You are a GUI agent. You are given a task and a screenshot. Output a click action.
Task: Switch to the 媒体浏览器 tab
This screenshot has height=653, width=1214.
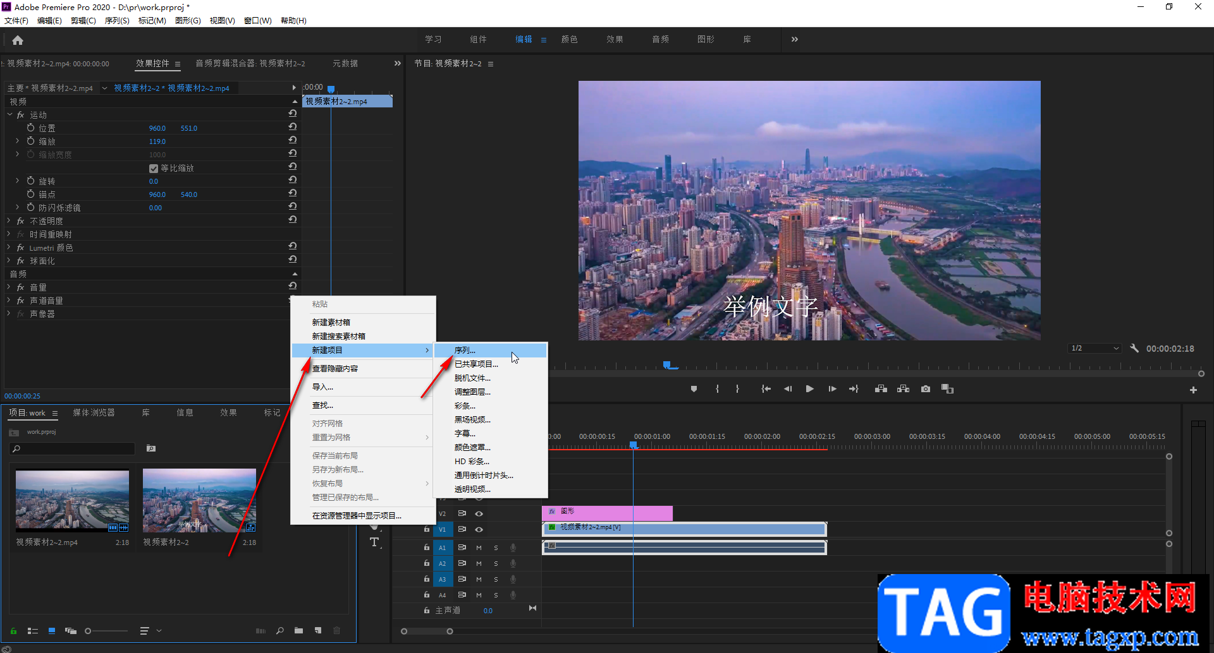pos(94,413)
